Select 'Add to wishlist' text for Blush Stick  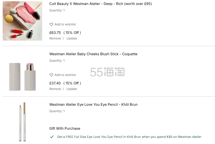(65, 75)
